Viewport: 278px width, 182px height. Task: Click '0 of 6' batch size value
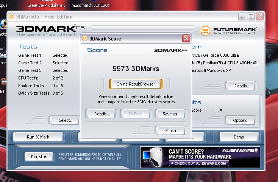(x=58, y=93)
